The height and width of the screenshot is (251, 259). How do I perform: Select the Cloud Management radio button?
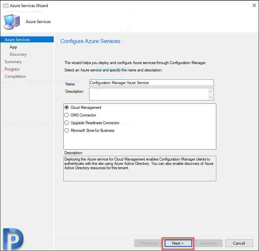tap(66, 107)
